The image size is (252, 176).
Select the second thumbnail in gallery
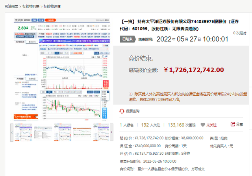tap(43, 132)
